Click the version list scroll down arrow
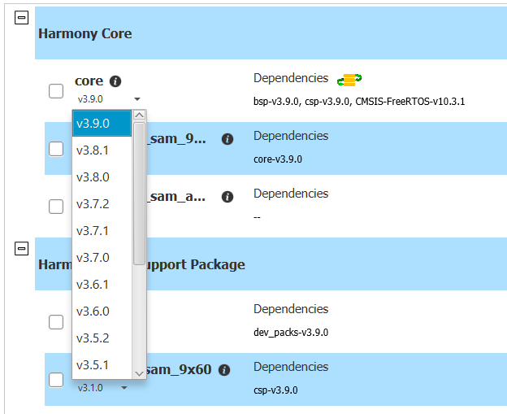507x414 pixels. [140, 374]
